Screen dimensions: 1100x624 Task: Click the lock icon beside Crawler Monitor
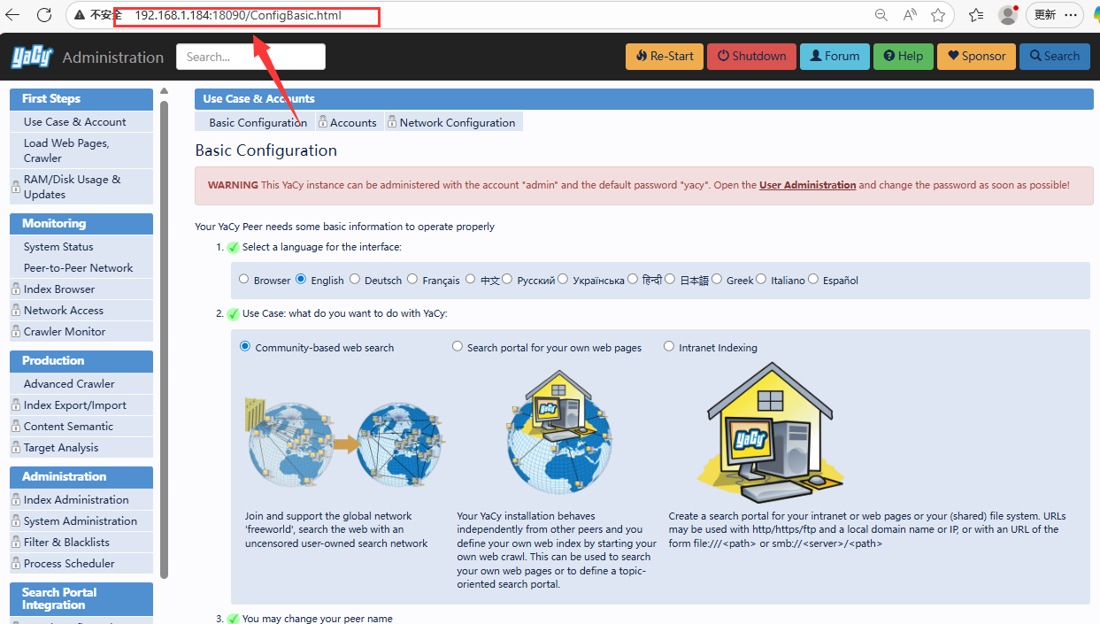pyautogui.click(x=16, y=332)
